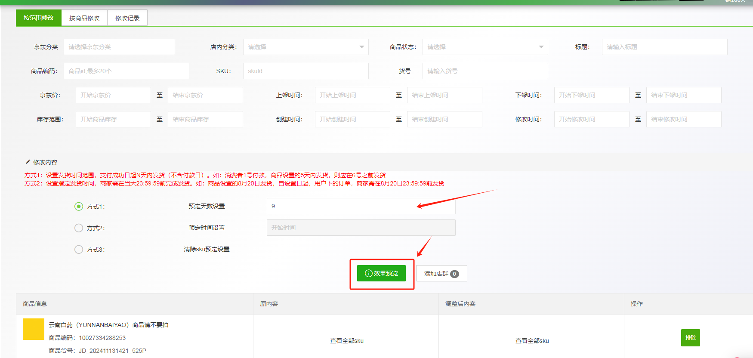
Task: Open the 商品状态 dropdown list
Action: pos(485,47)
